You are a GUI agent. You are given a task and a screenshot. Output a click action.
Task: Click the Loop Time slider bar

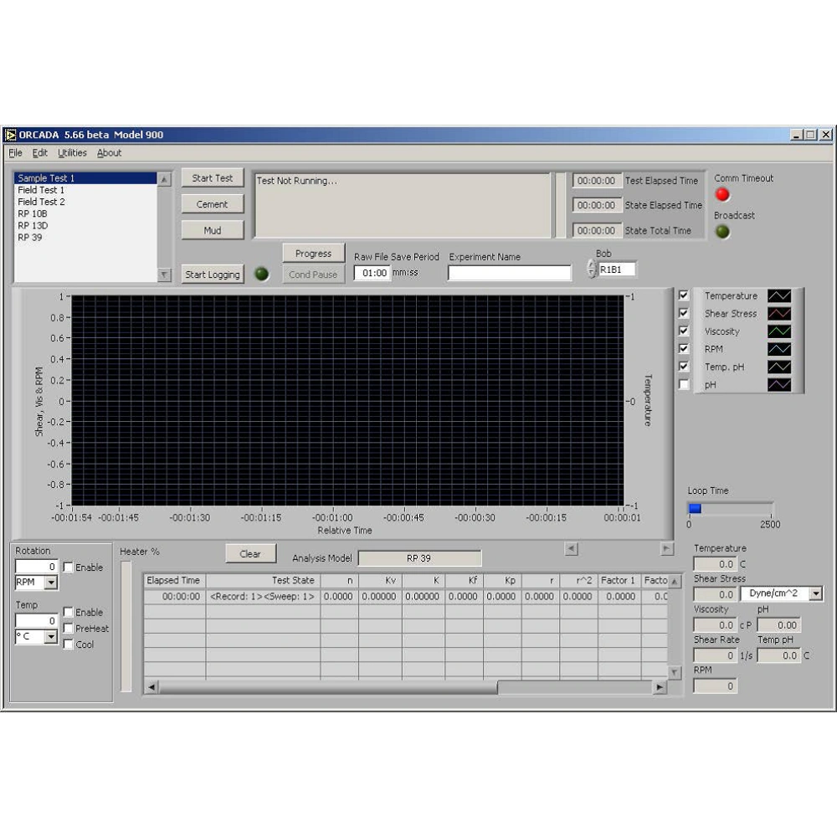coord(730,508)
